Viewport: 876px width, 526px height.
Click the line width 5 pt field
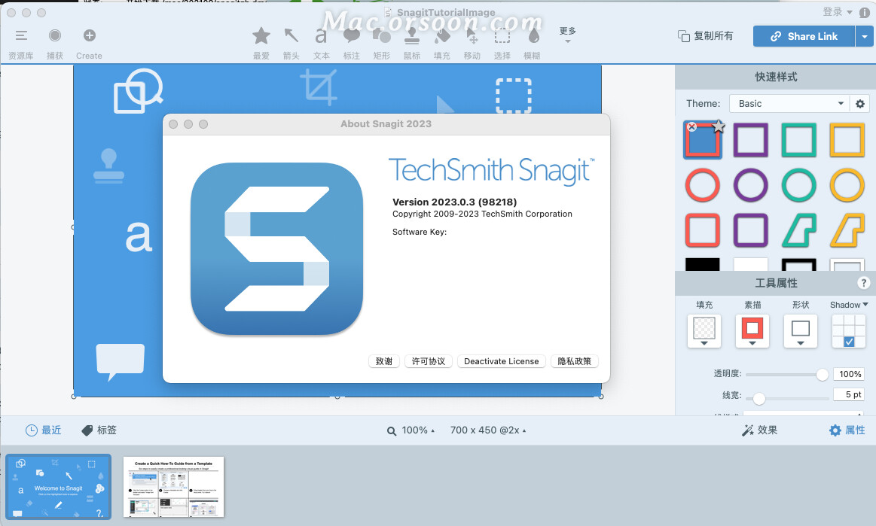[x=849, y=394]
